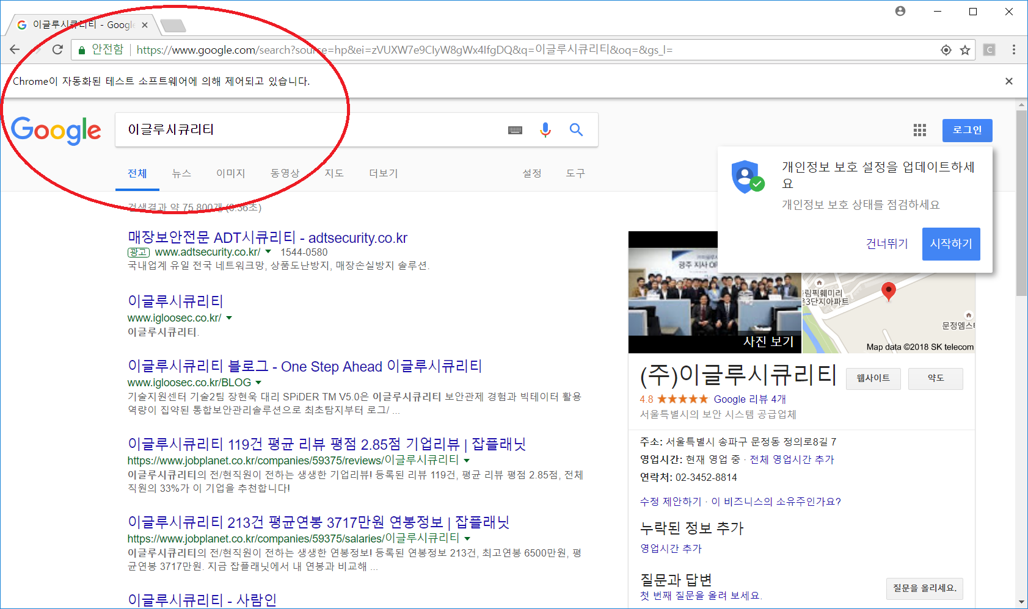The height and width of the screenshot is (609, 1028).
Task: Open the 213건 평균연봉 잡플래닛 result
Action: (318, 522)
